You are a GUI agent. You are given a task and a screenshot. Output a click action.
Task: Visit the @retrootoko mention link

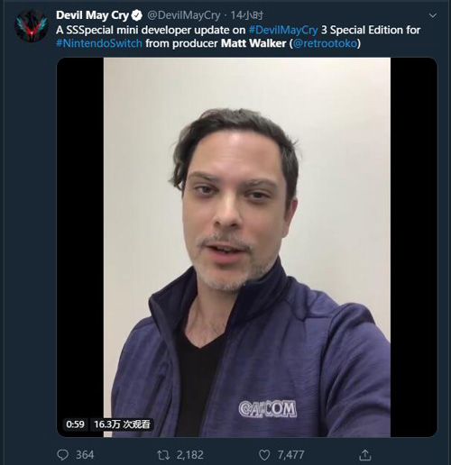pos(325,43)
